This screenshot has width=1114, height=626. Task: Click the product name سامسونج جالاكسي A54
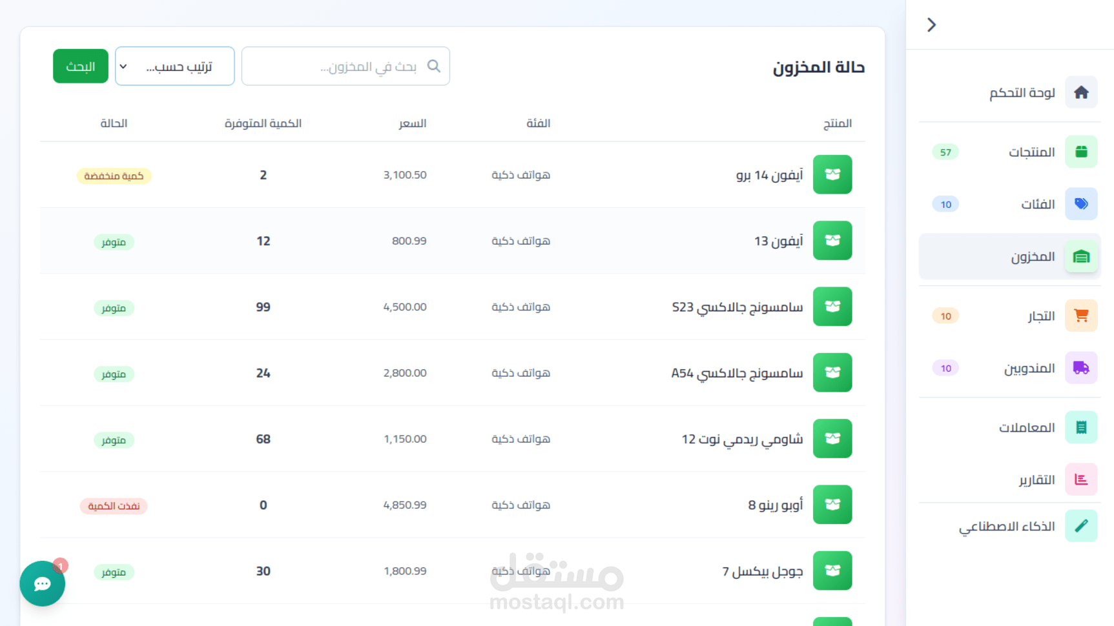pos(737,373)
